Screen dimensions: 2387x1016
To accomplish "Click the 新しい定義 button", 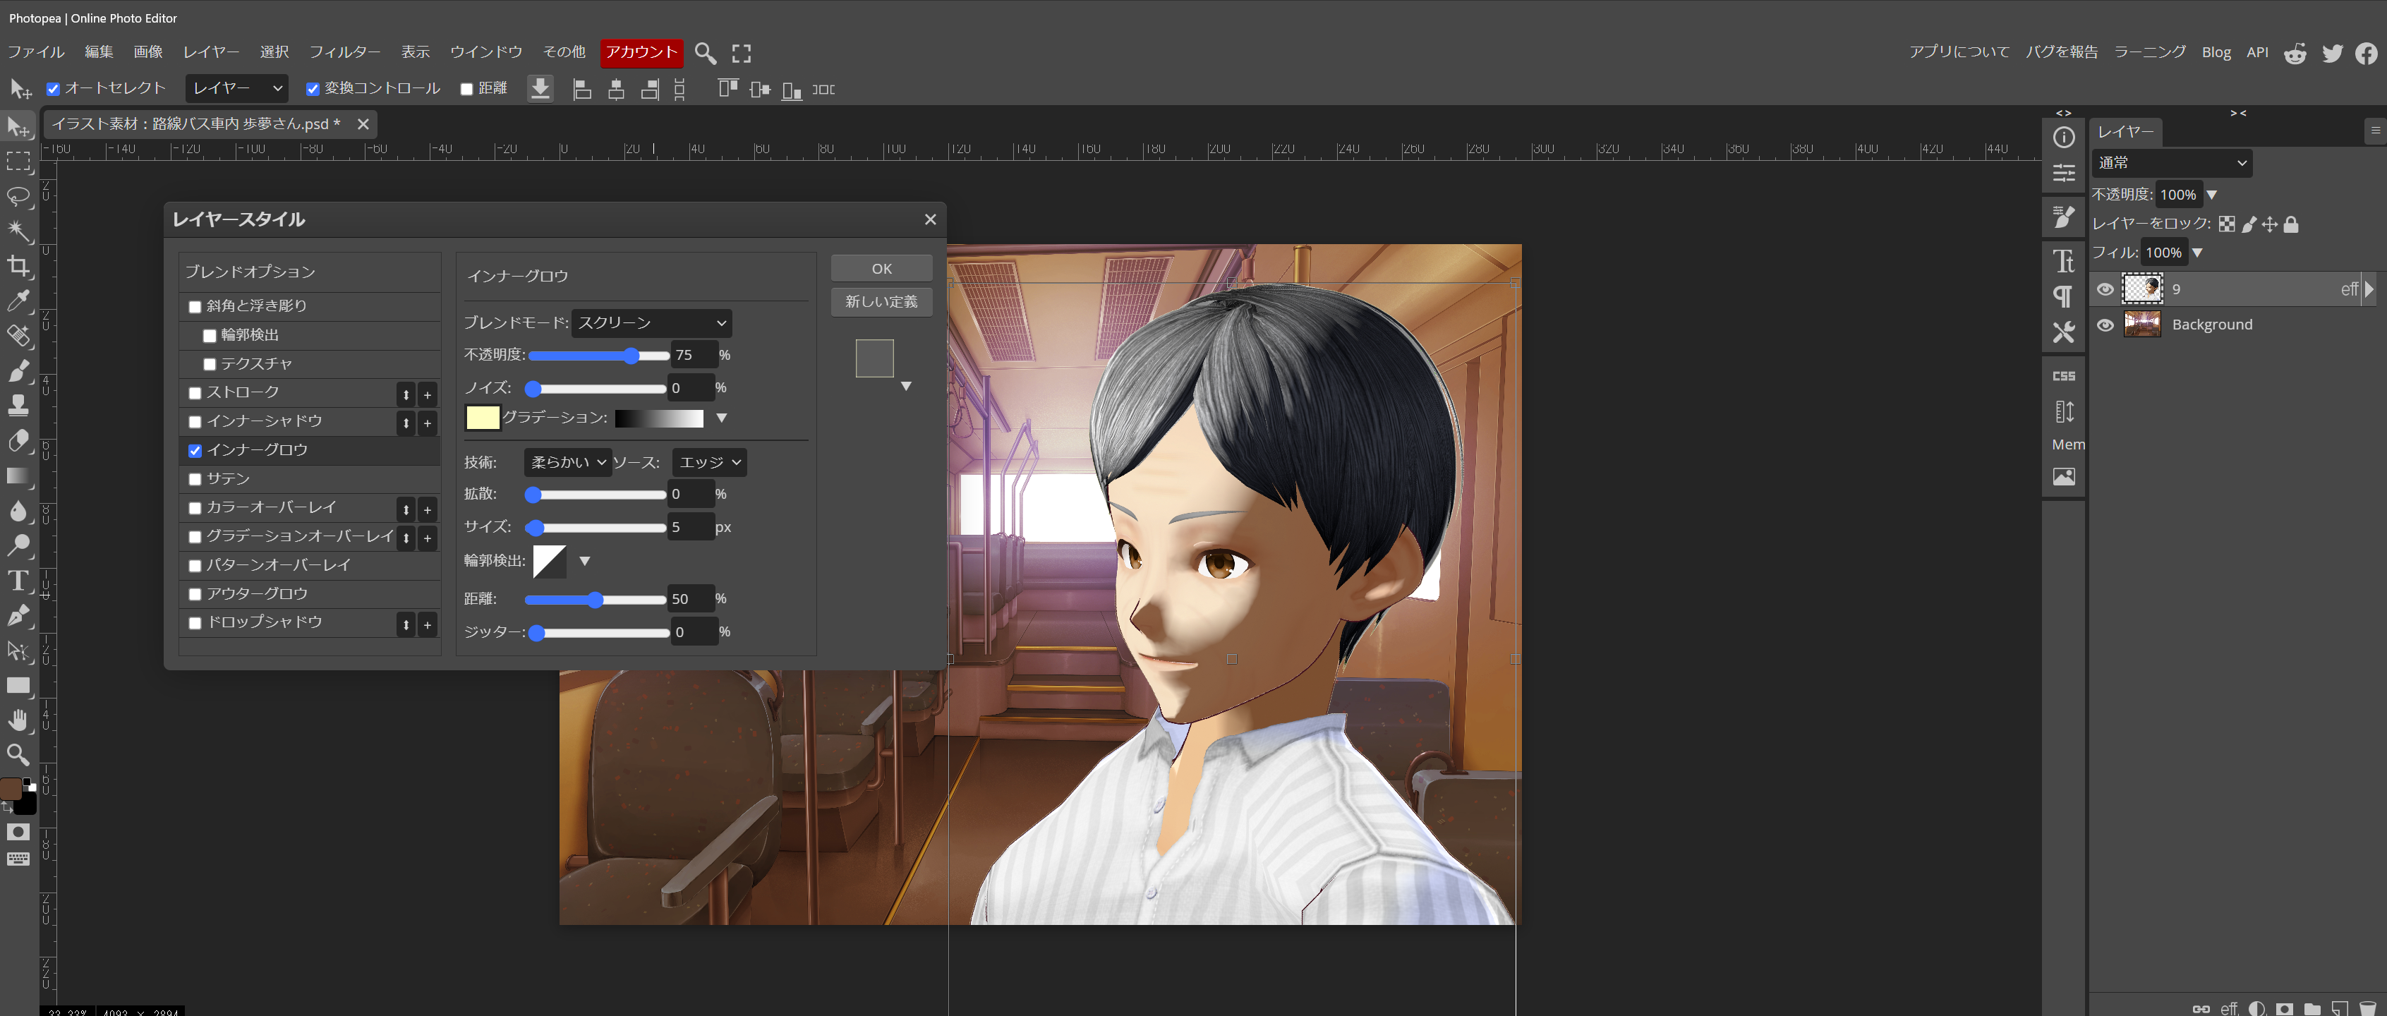I will 881,301.
